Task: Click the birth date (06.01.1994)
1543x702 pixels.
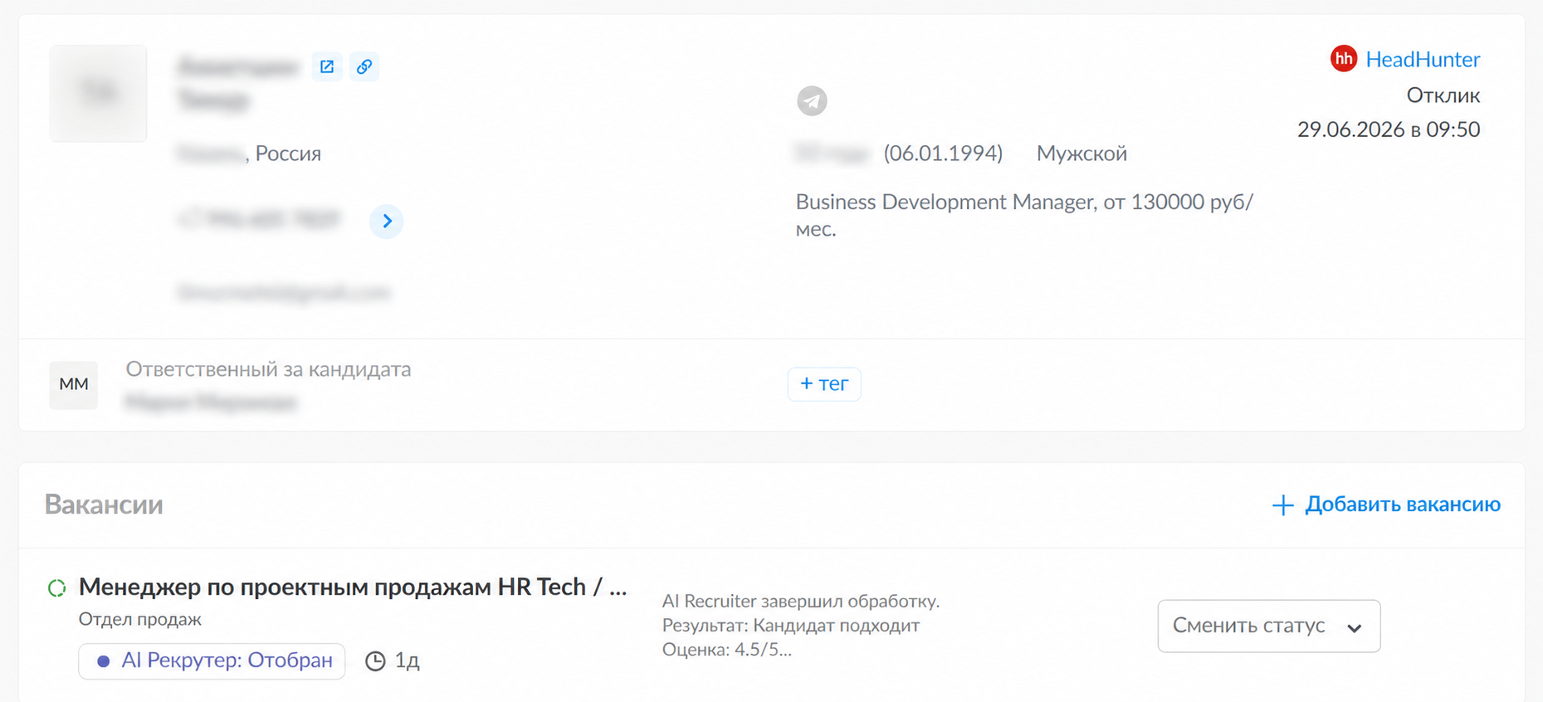Action: click(943, 154)
